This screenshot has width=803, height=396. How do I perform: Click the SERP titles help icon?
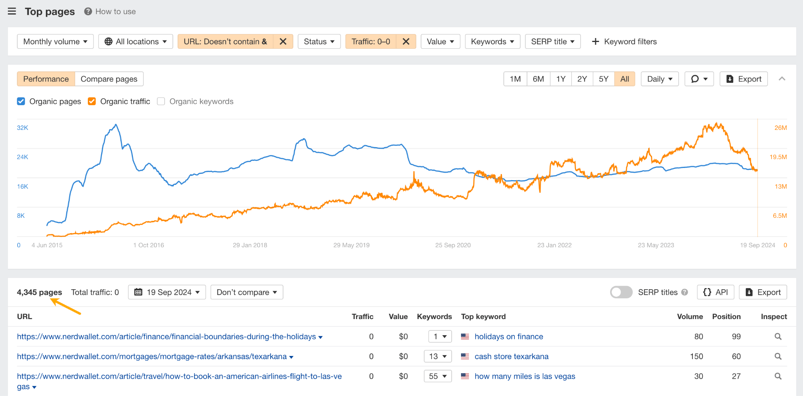(685, 292)
